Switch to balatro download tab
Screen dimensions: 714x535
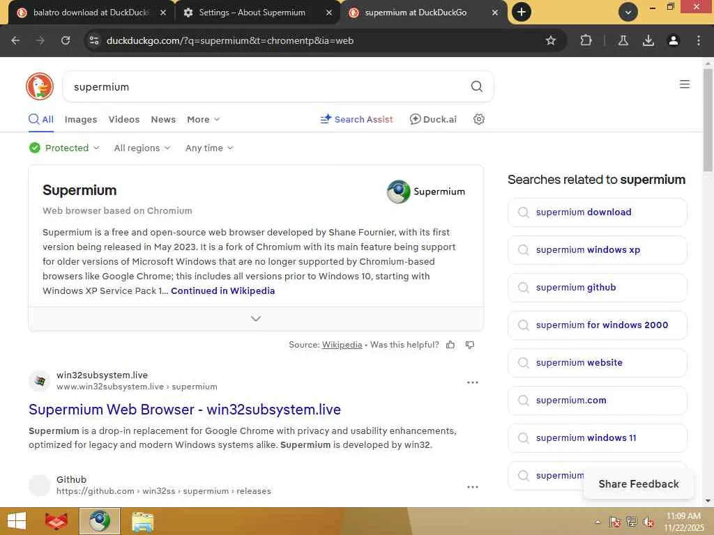click(91, 13)
